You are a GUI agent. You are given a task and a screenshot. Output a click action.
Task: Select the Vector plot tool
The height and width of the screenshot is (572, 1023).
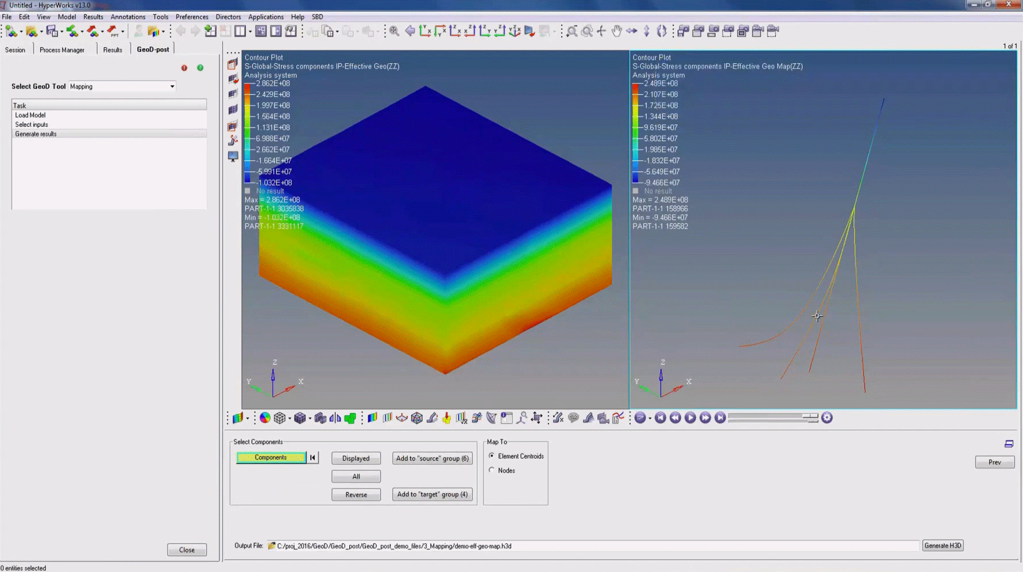coord(401,418)
